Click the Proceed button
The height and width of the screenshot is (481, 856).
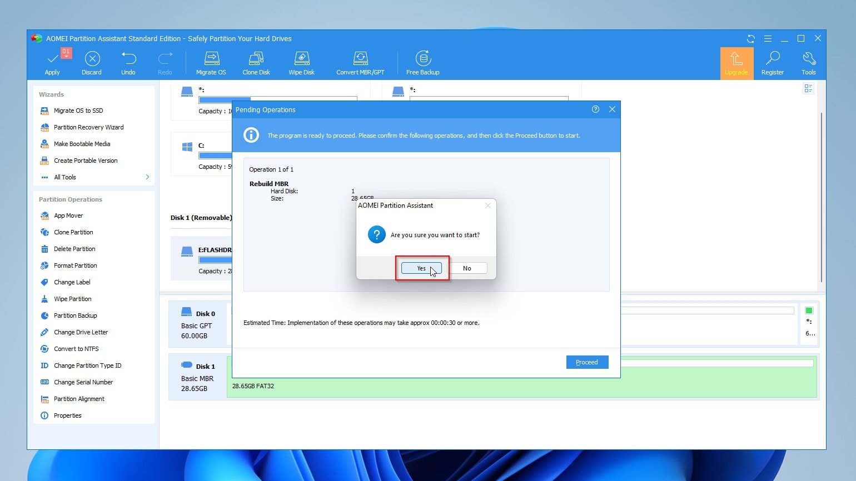pos(587,362)
